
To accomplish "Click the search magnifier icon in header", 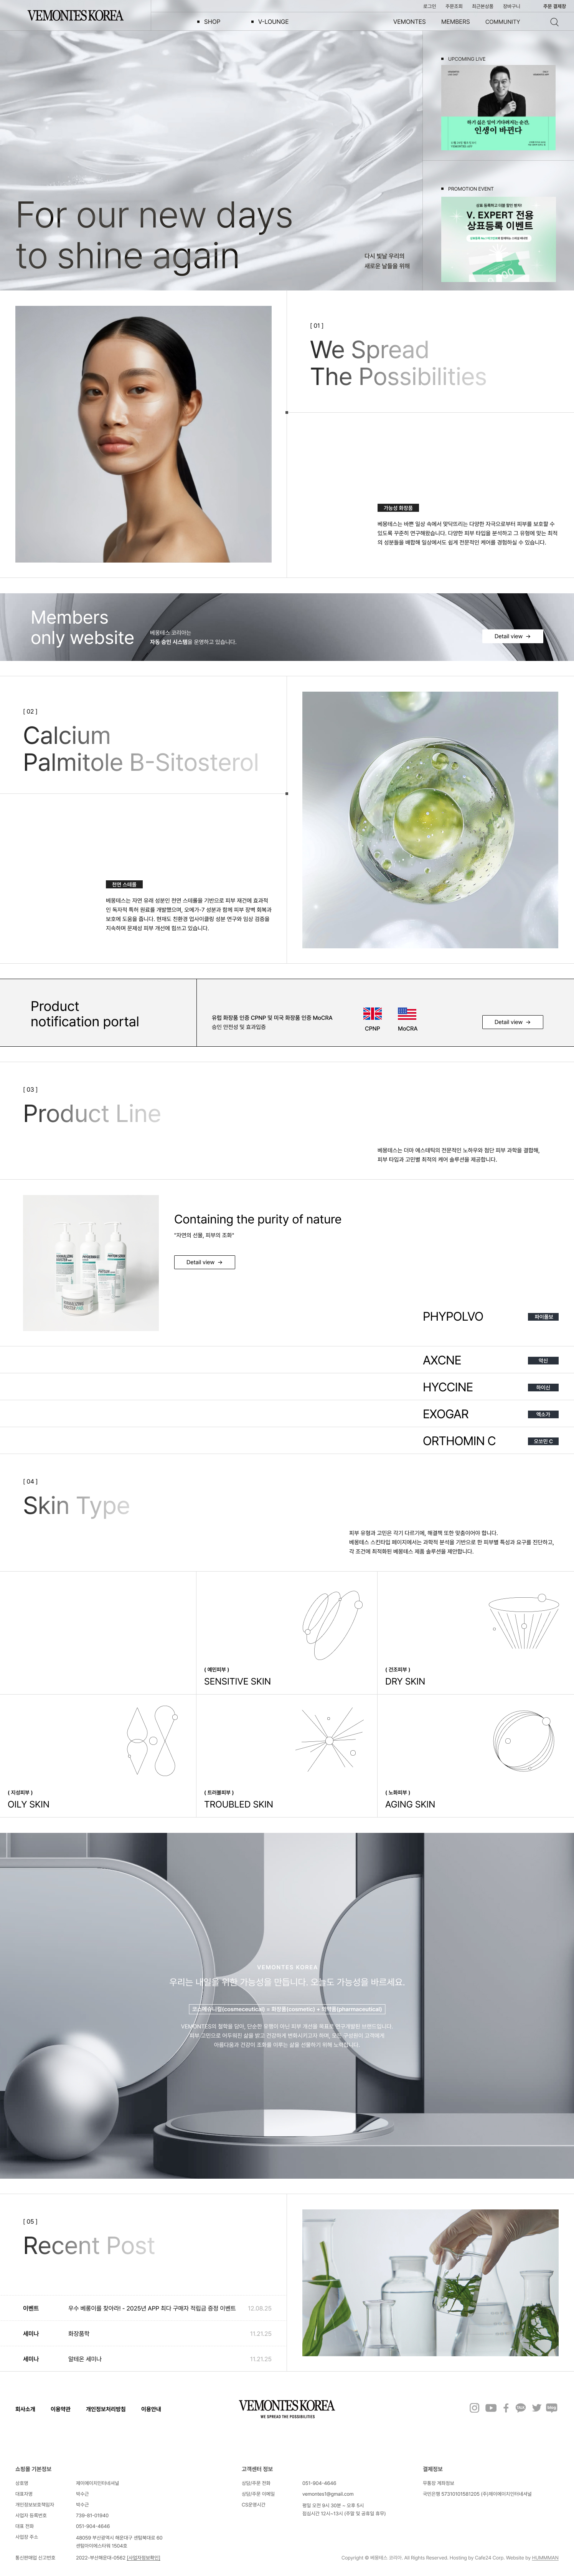I will pos(554,22).
